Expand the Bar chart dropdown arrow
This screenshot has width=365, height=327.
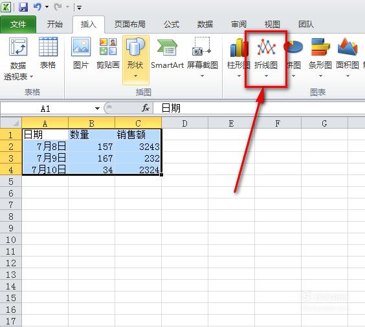pos(320,76)
